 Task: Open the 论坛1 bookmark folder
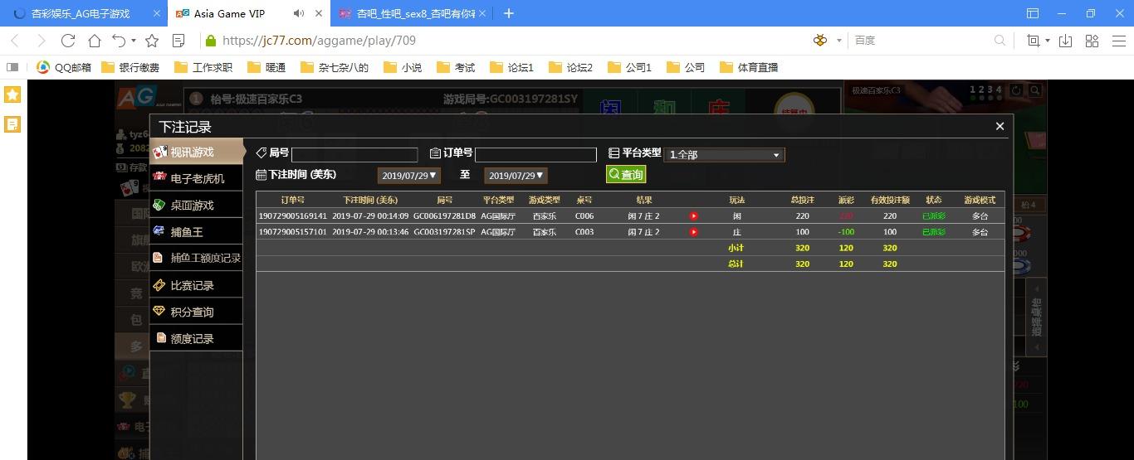pyautogui.click(x=511, y=67)
